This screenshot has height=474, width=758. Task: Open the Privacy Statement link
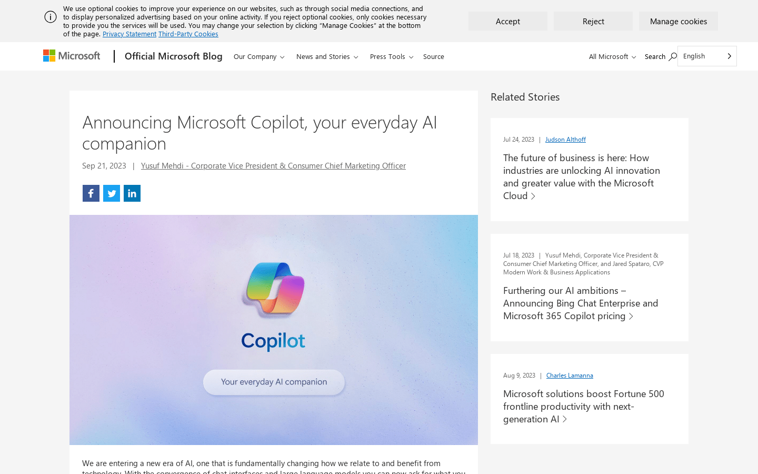point(129,34)
